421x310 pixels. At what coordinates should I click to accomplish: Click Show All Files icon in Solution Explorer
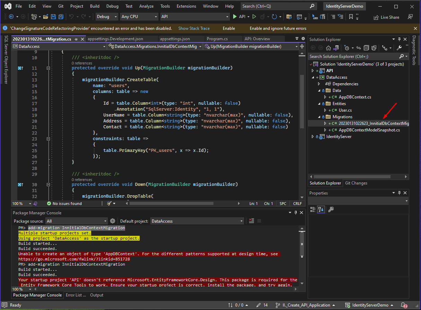(374, 48)
